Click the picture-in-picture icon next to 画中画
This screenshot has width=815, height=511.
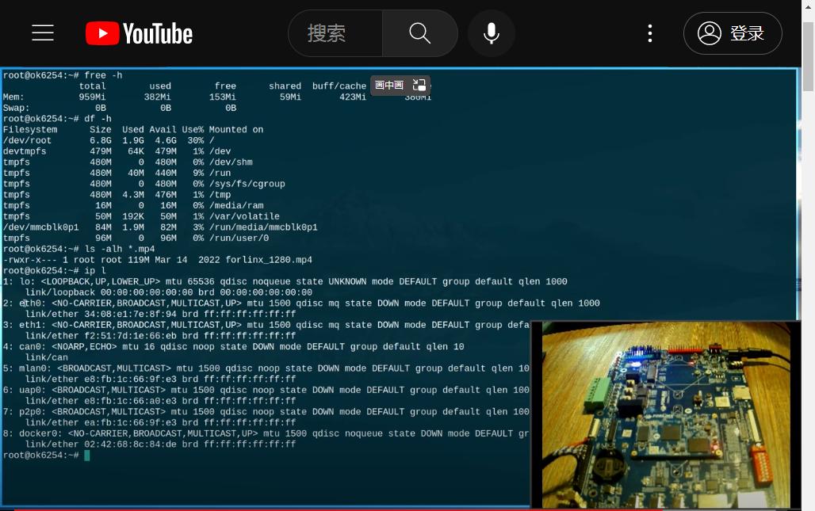tap(419, 86)
